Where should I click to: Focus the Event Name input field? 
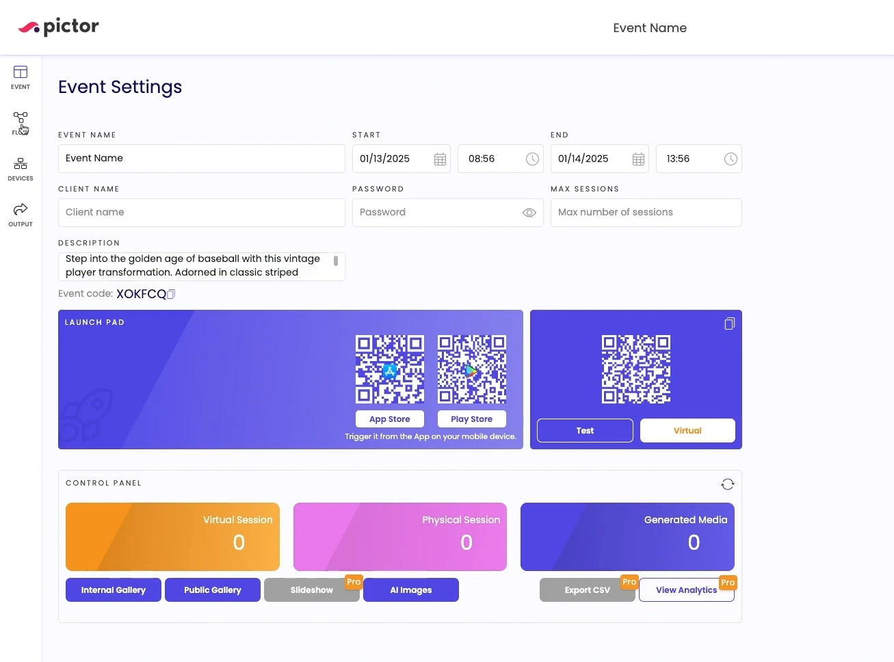point(202,159)
